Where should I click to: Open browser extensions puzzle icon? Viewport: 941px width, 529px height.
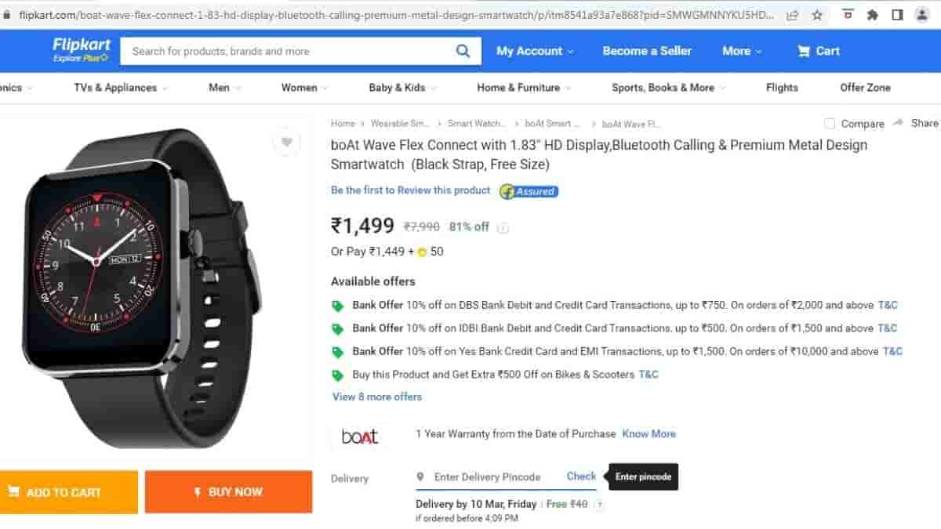click(872, 15)
